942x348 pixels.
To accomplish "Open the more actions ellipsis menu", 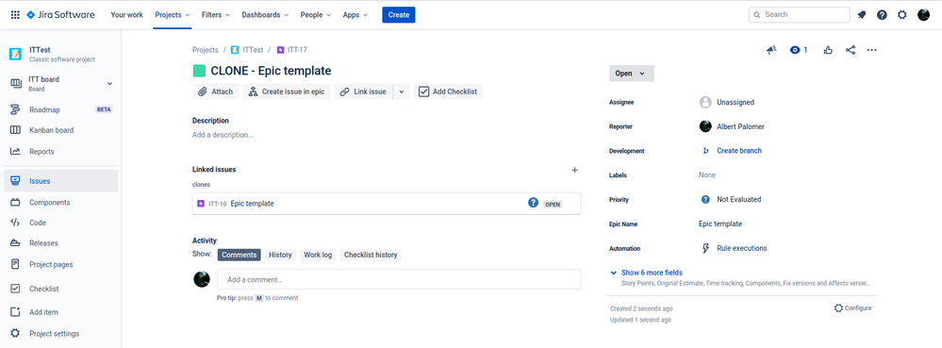I will 871,50.
